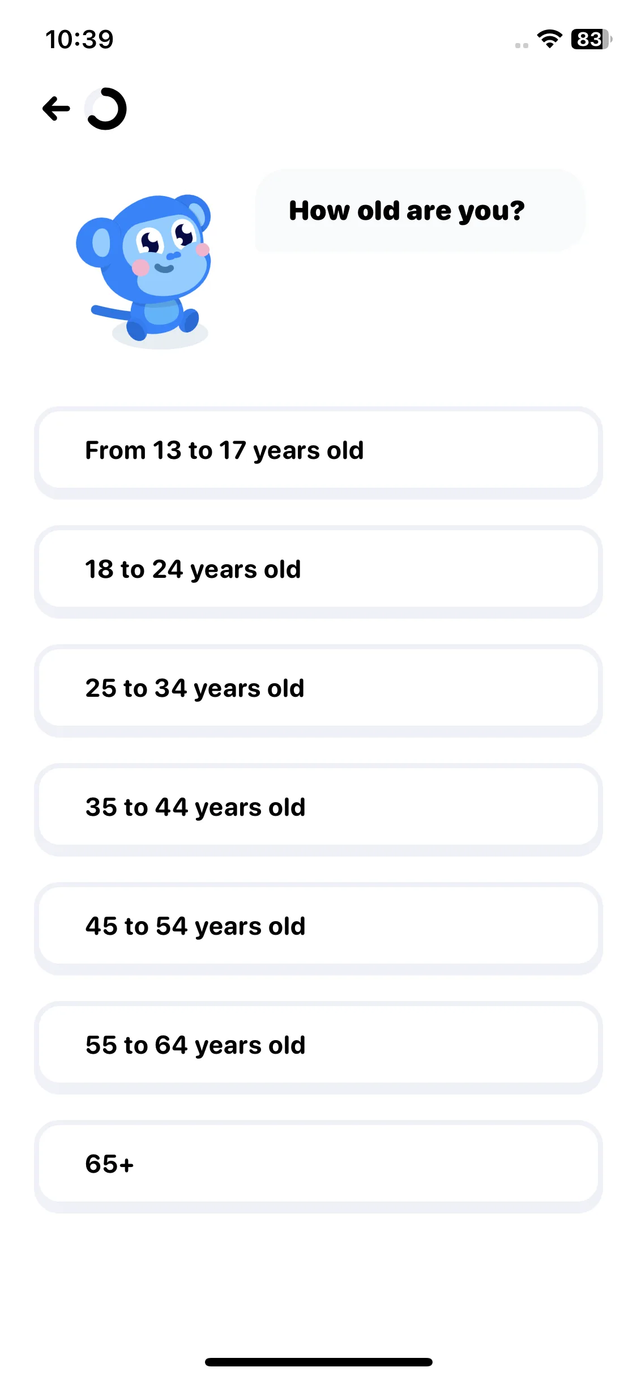Image resolution: width=637 pixels, height=1380 pixels.
Task: Tap the monkey's big left ear
Action: [x=97, y=242]
